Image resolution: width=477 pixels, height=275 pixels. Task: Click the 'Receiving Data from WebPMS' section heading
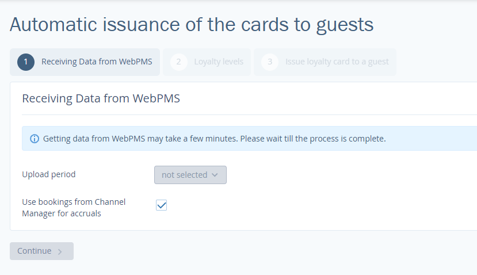(x=101, y=98)
